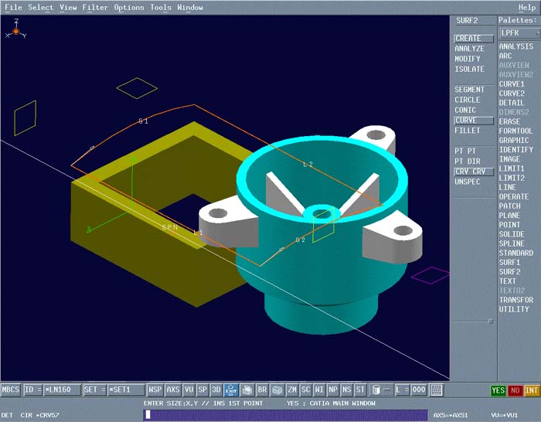Click the red NO button
The image size is (541, 422).
point(515,390)
